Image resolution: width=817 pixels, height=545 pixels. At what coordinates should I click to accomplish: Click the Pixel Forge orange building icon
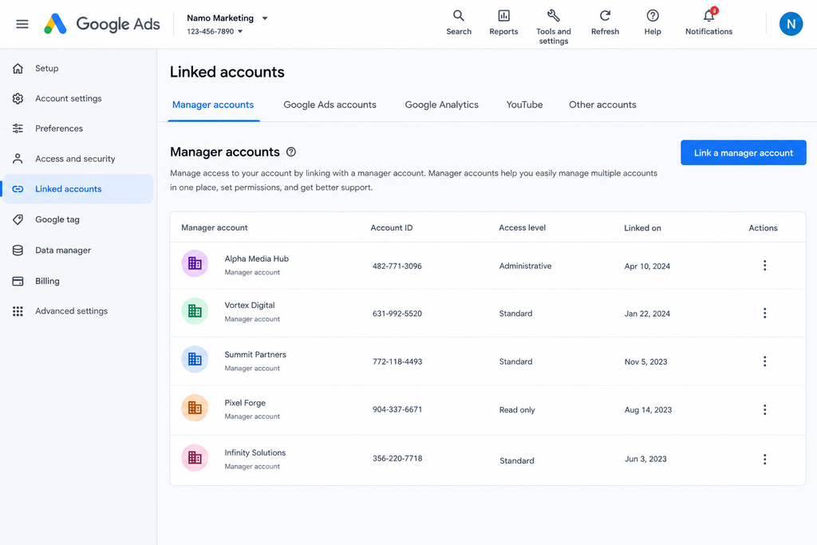pyautogui.click(x=195, y=408)
